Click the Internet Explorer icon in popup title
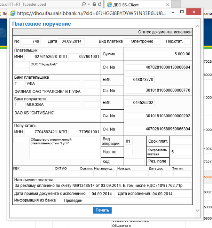The width and height of the screenshot is (212, 228). 13,13
